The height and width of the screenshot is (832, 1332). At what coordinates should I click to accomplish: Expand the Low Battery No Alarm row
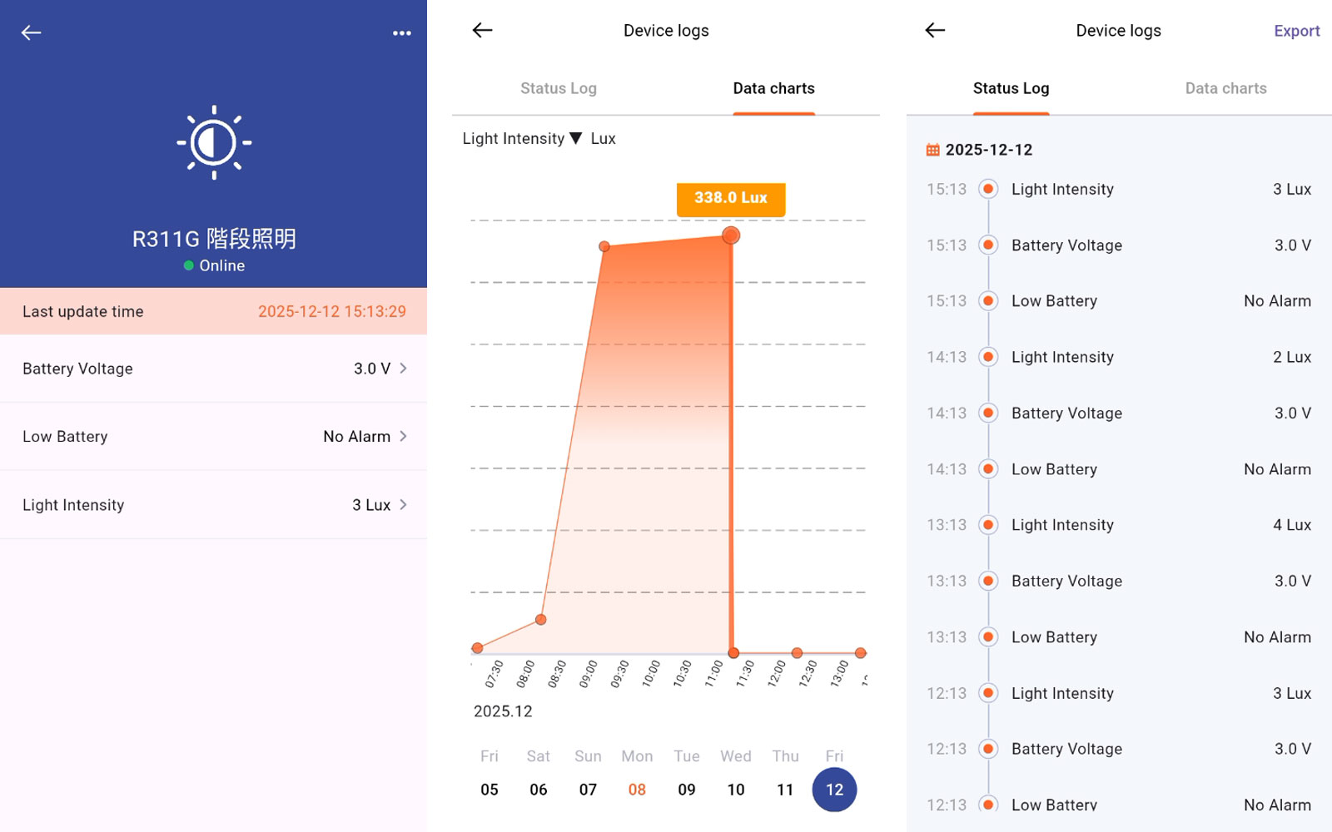pyautogui.click(x=213, y=437)
